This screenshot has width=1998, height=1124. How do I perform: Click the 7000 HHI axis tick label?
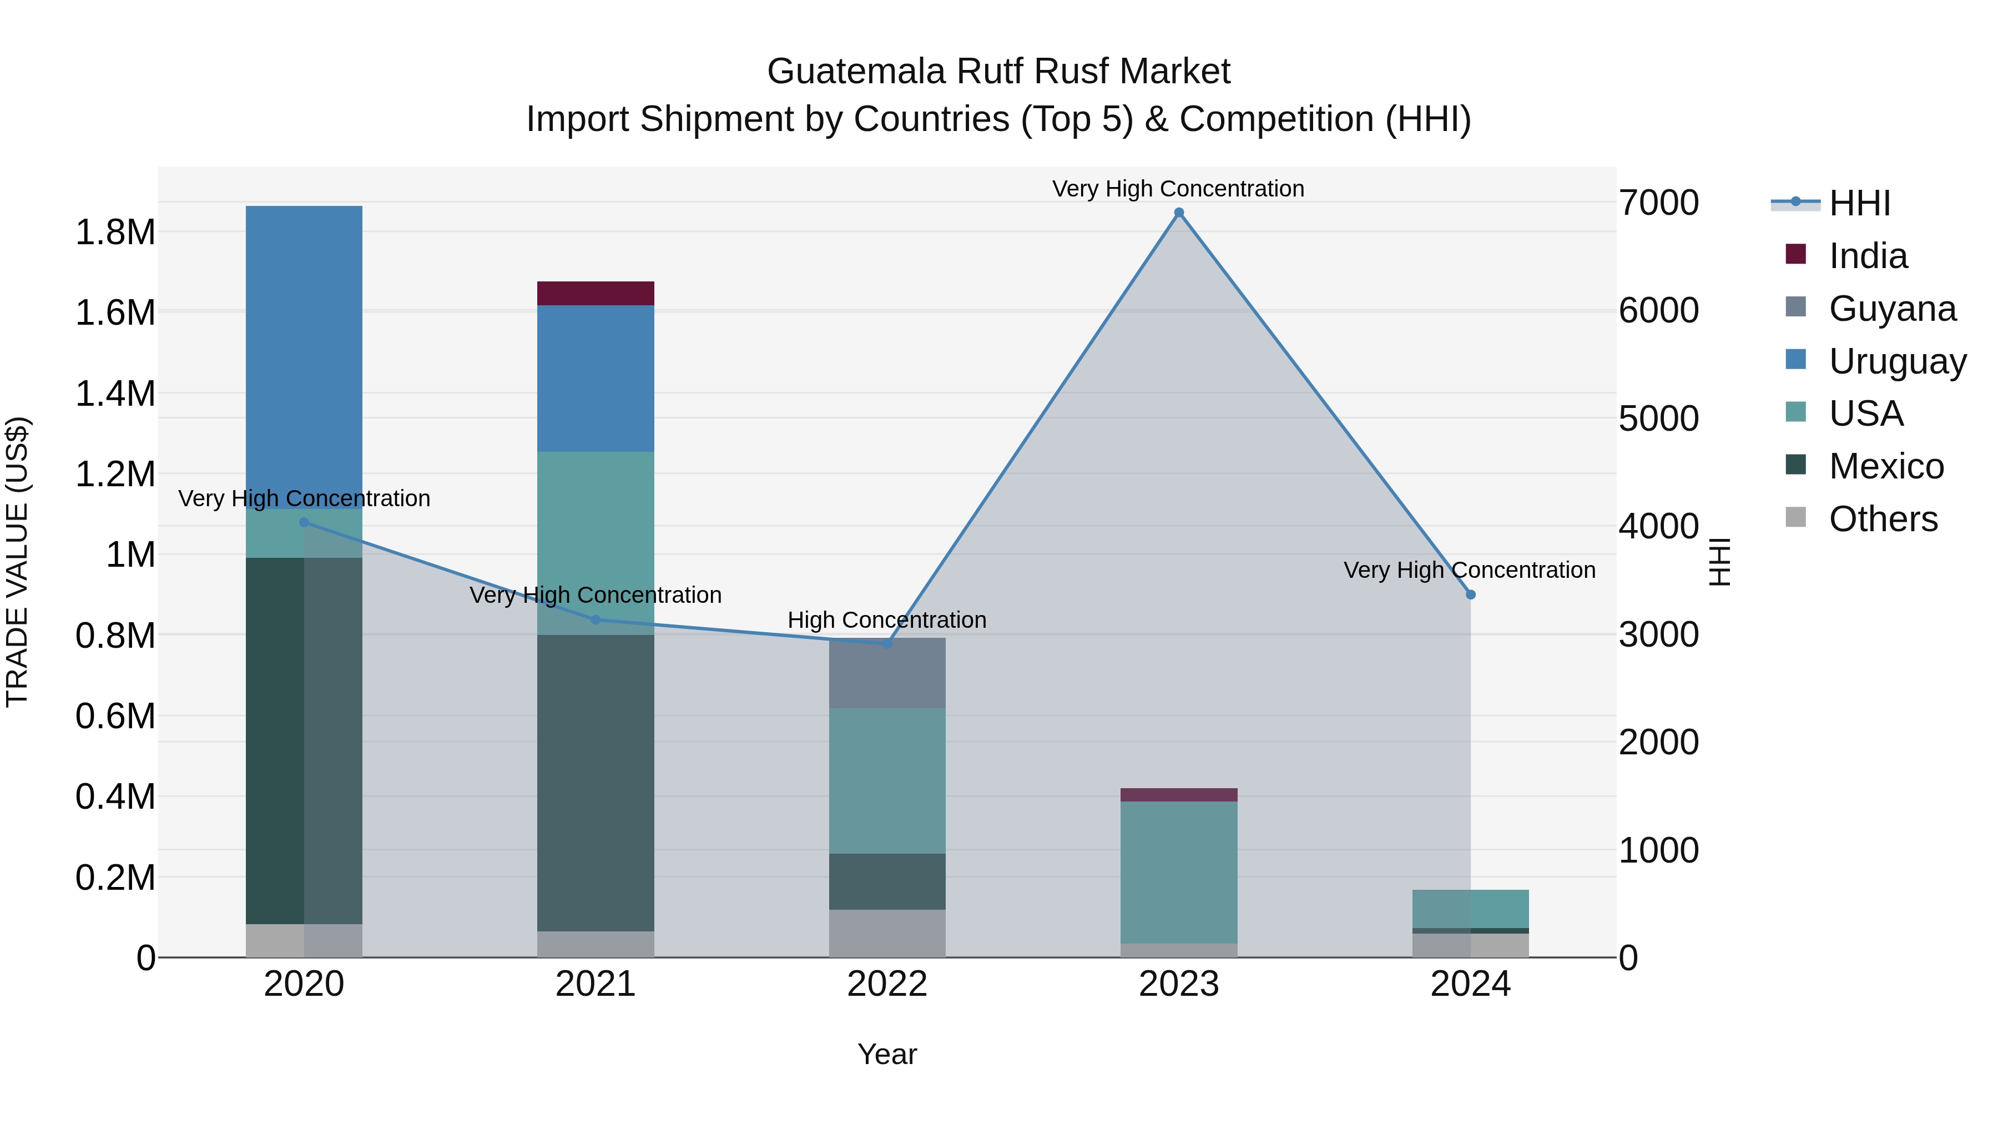[x=1659, y=203]
